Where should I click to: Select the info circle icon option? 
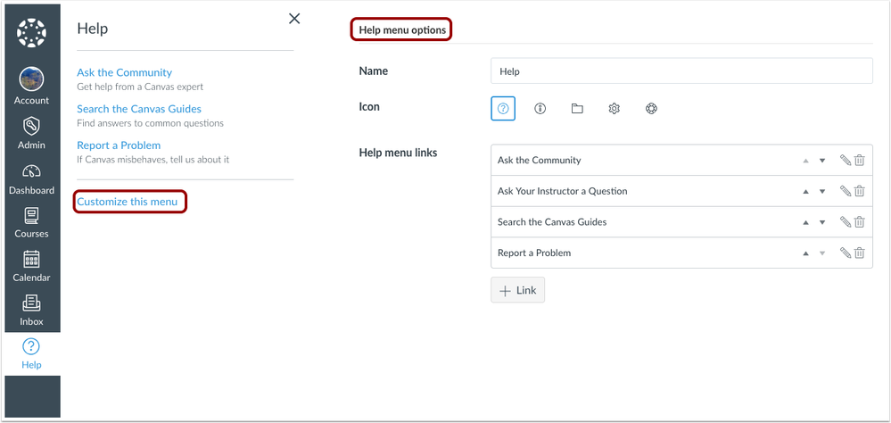[540, 109]
